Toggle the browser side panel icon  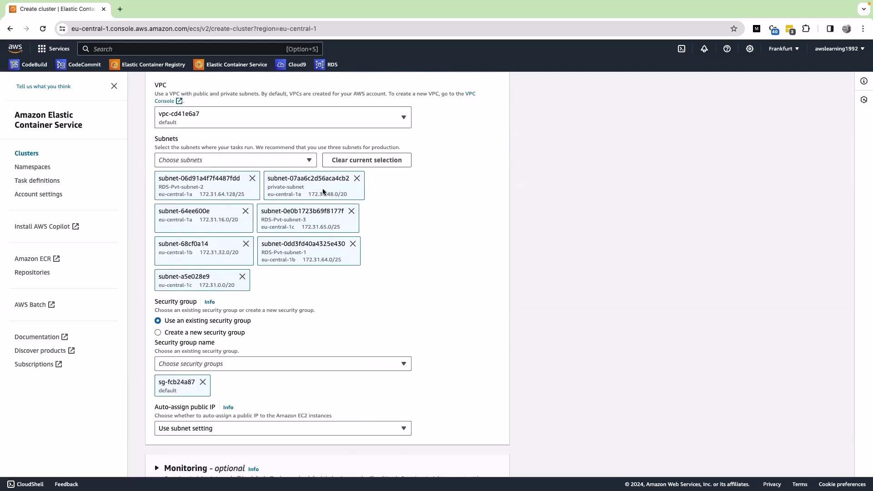(830, 29)
